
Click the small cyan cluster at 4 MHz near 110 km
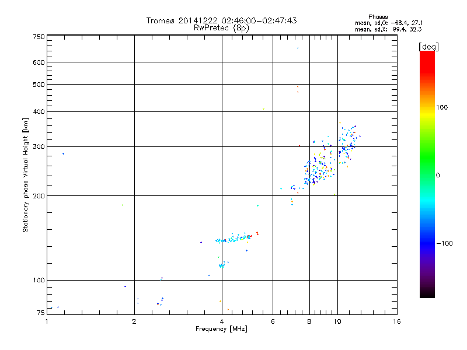coord(222,265)
